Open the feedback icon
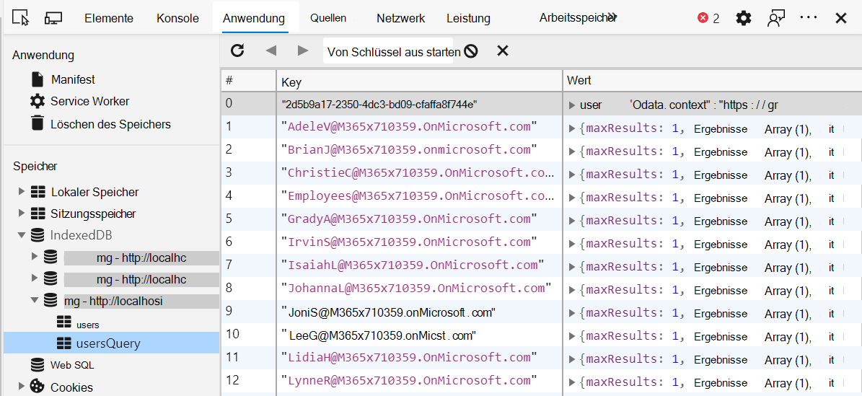This screenshot has width=862, height=396. click(x=775, y=18)
